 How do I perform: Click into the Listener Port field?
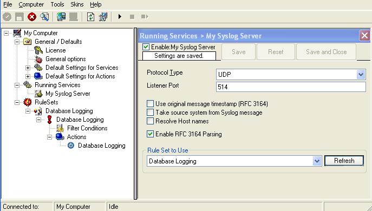pyautogui.click(x=291, y=87)
